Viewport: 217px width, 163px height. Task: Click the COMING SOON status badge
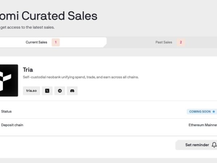click(x=202, y=112)
